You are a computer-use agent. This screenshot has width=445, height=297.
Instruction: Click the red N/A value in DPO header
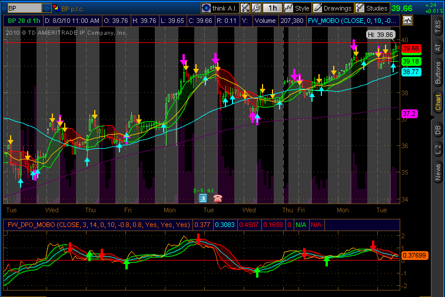tap(316, 225)
